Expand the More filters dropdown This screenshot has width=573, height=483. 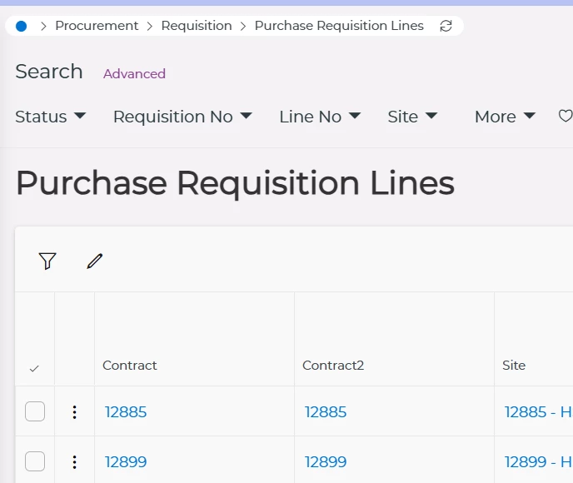(505, 117)
